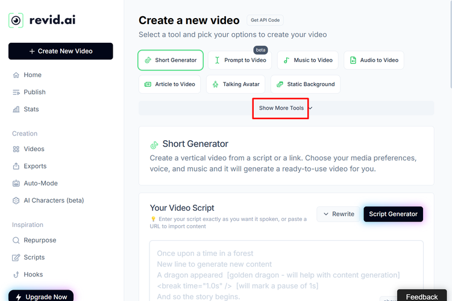452x301 pixels.
Task: Click the Scripts pencil icon
Action: [x=16, y=258]
